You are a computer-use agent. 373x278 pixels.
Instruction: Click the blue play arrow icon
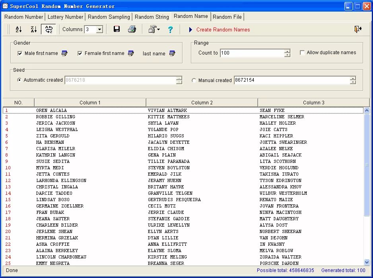pos(190,29)
